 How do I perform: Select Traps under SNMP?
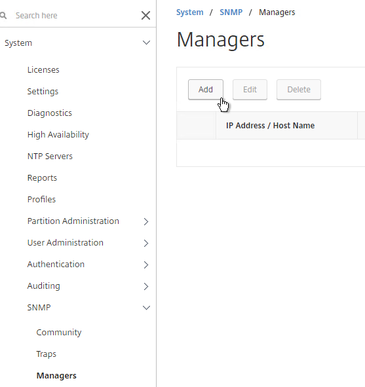[46, 354]
